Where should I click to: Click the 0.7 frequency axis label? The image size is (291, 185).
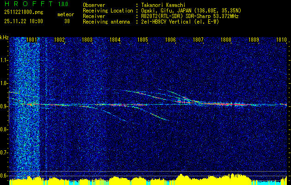pyautogui.click(x=4, y=153)
